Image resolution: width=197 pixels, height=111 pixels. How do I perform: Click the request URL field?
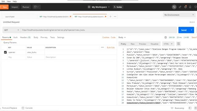tap(98, 30)
